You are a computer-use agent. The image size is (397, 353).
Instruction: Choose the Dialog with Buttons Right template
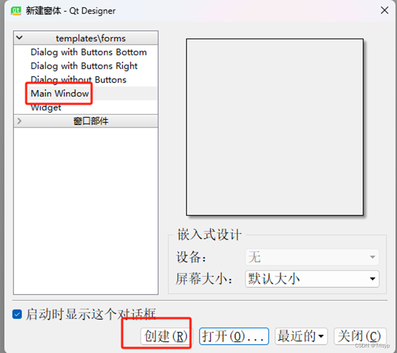84,66
